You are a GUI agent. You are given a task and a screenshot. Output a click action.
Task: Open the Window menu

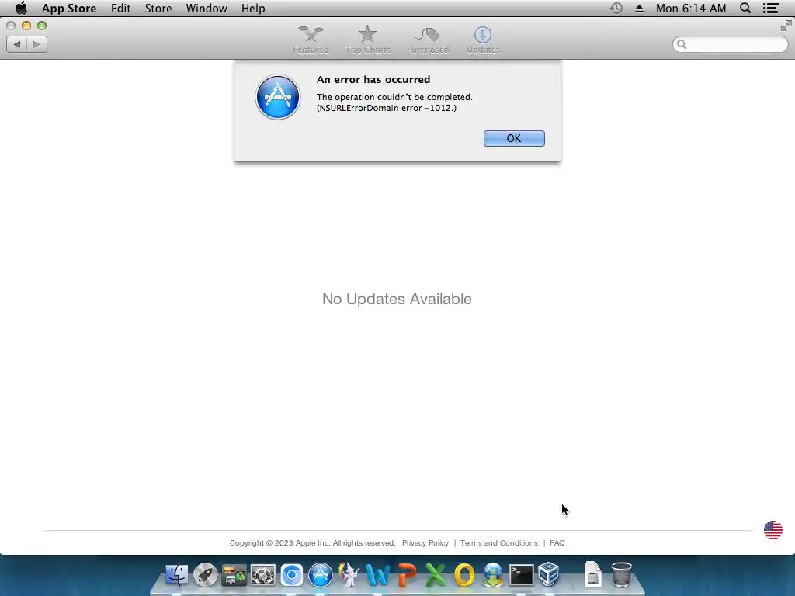click(207, 9)
